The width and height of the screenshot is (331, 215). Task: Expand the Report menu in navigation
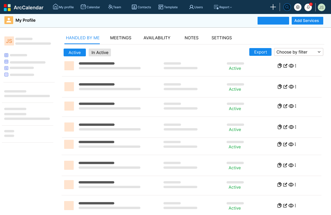[x=223, y=7]
